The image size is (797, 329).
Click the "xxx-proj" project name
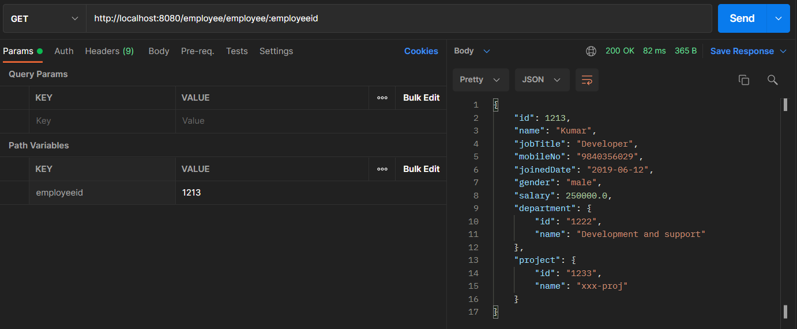coord(602,286)
